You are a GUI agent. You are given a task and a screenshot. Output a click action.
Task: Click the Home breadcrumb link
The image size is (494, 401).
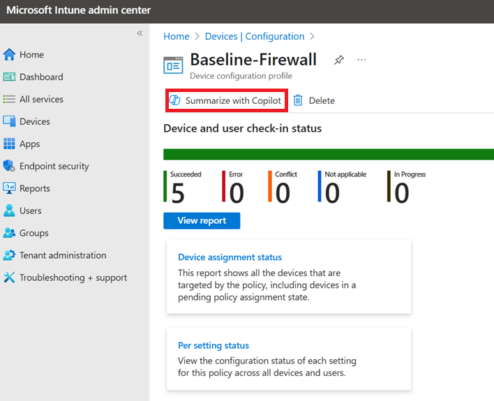[176, 36]
